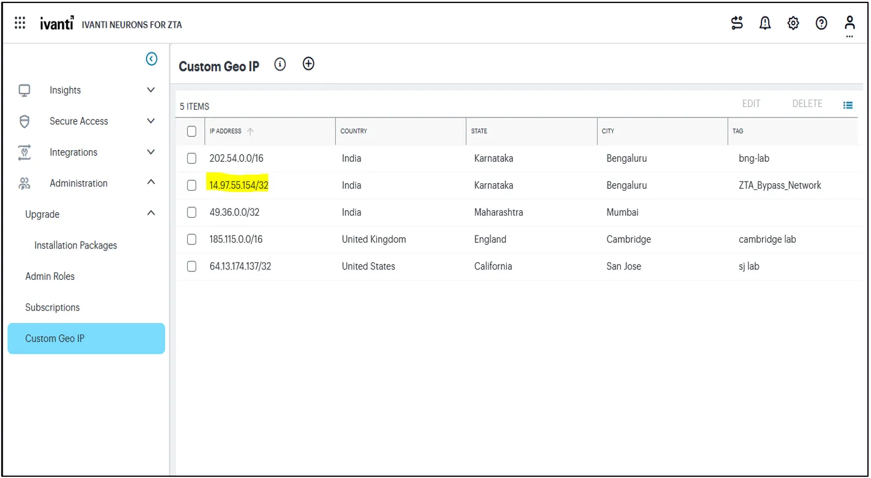Select Custom Geo IP menu item
The height and width of the screenshot is (478, 871).
(86, 338)
